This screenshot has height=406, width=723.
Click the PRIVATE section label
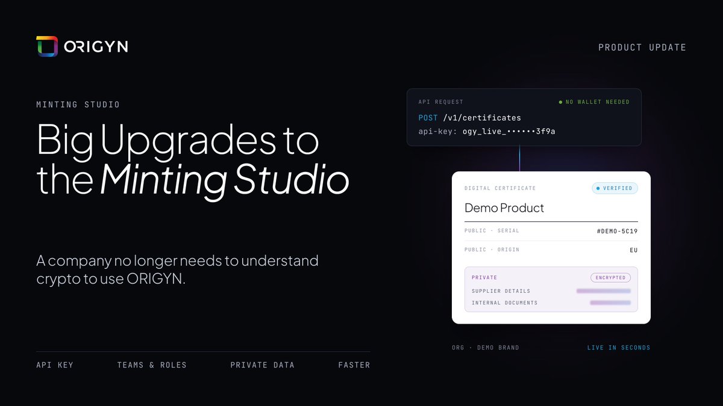[484, 278]
